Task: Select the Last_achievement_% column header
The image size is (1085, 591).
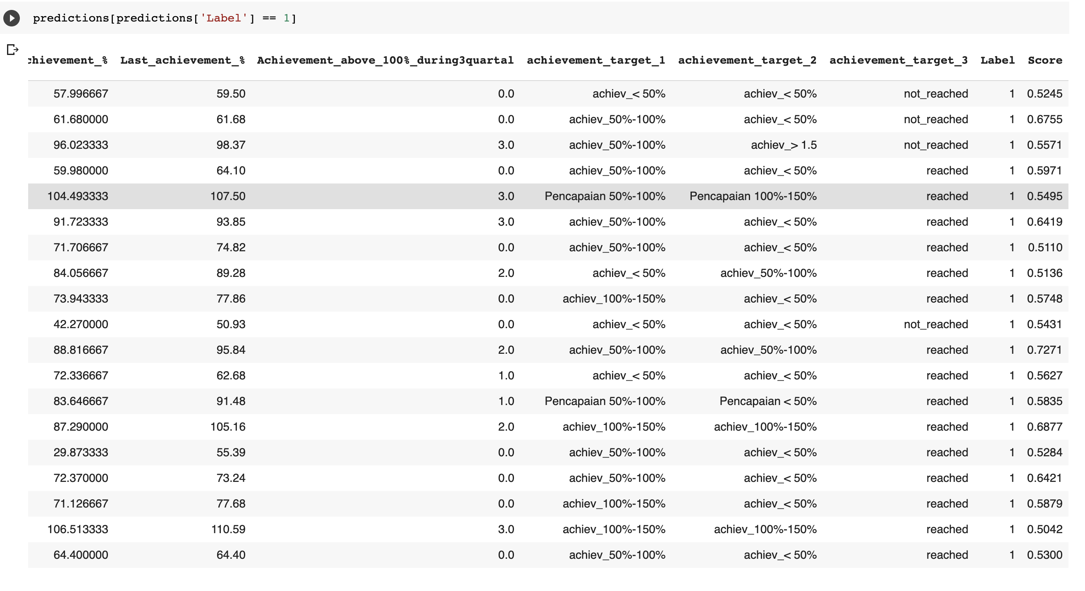Action: 183,60
